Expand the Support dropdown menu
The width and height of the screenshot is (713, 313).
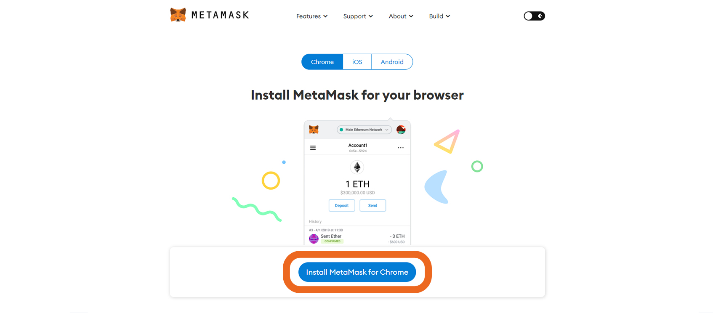tap(358, 16)
